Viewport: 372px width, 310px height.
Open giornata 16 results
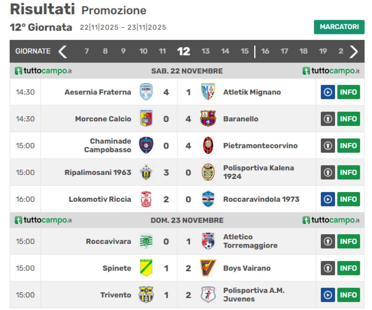pyautogui.click(x=265, y=51)
